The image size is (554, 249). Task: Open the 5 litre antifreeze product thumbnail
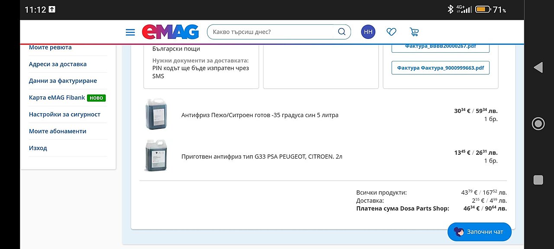pyautogui.click(x=156, y=115)
